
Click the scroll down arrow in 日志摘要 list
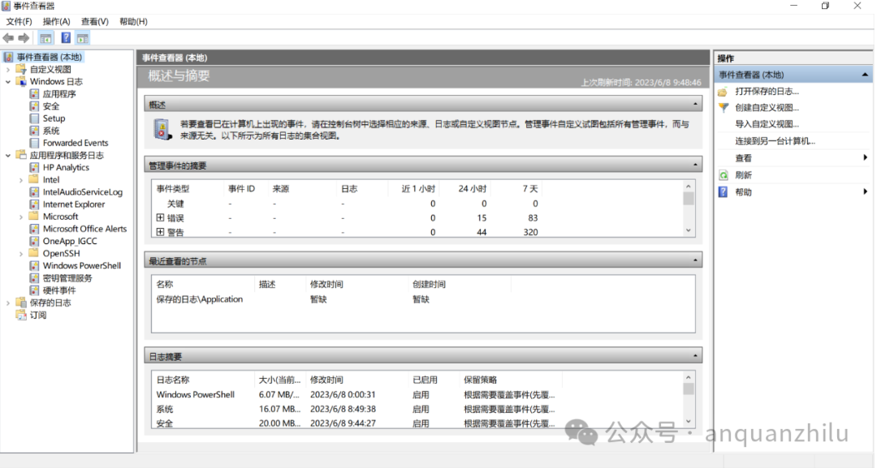click(689, 422)
